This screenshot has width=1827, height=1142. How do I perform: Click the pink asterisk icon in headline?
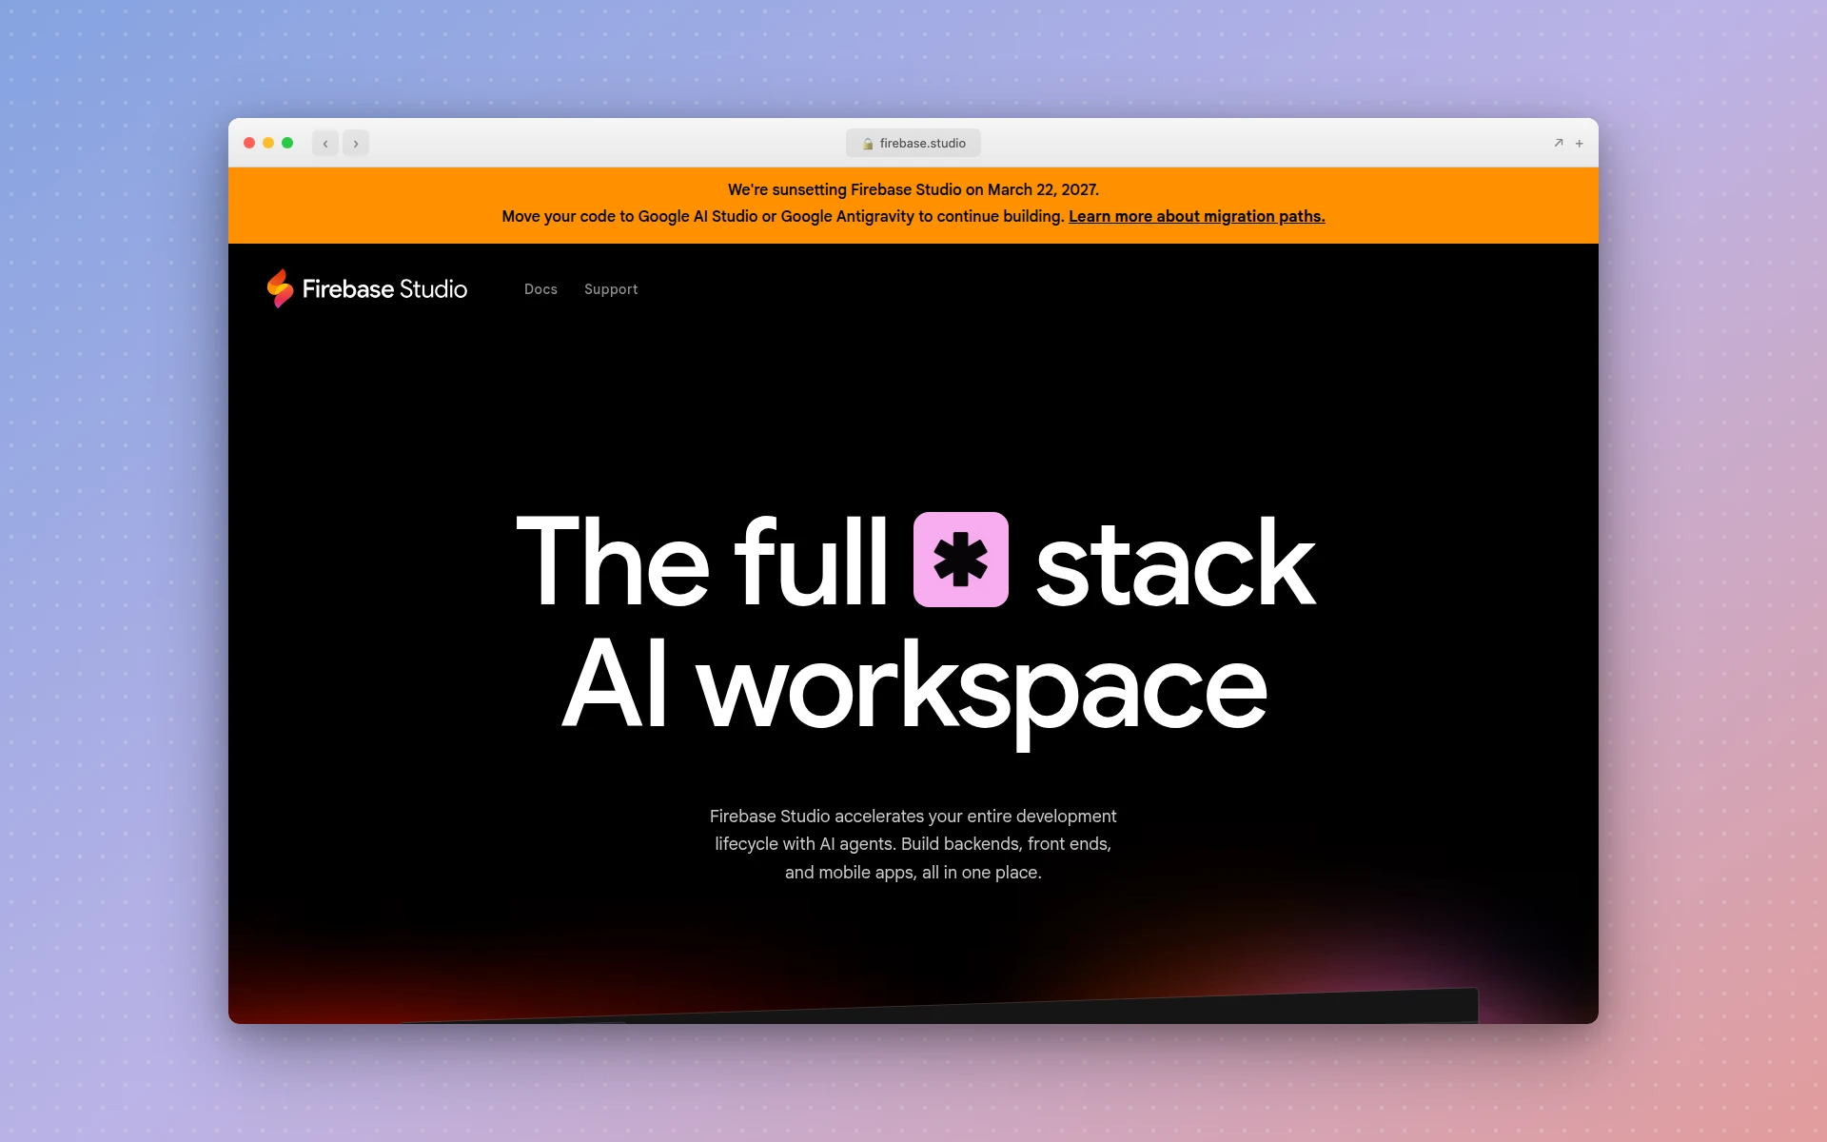coord(960,561)
